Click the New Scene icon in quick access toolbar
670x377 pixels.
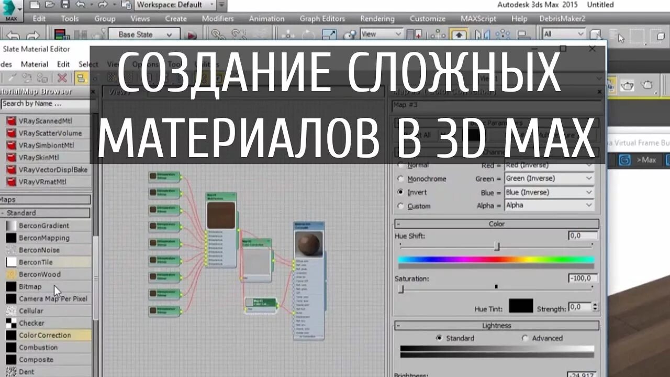(x=35, y=5)
